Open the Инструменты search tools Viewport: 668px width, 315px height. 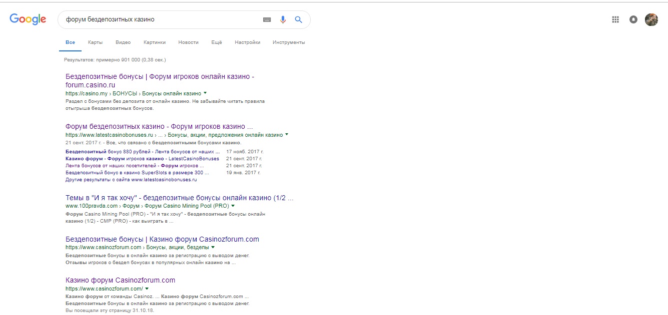tap(289, 42)
